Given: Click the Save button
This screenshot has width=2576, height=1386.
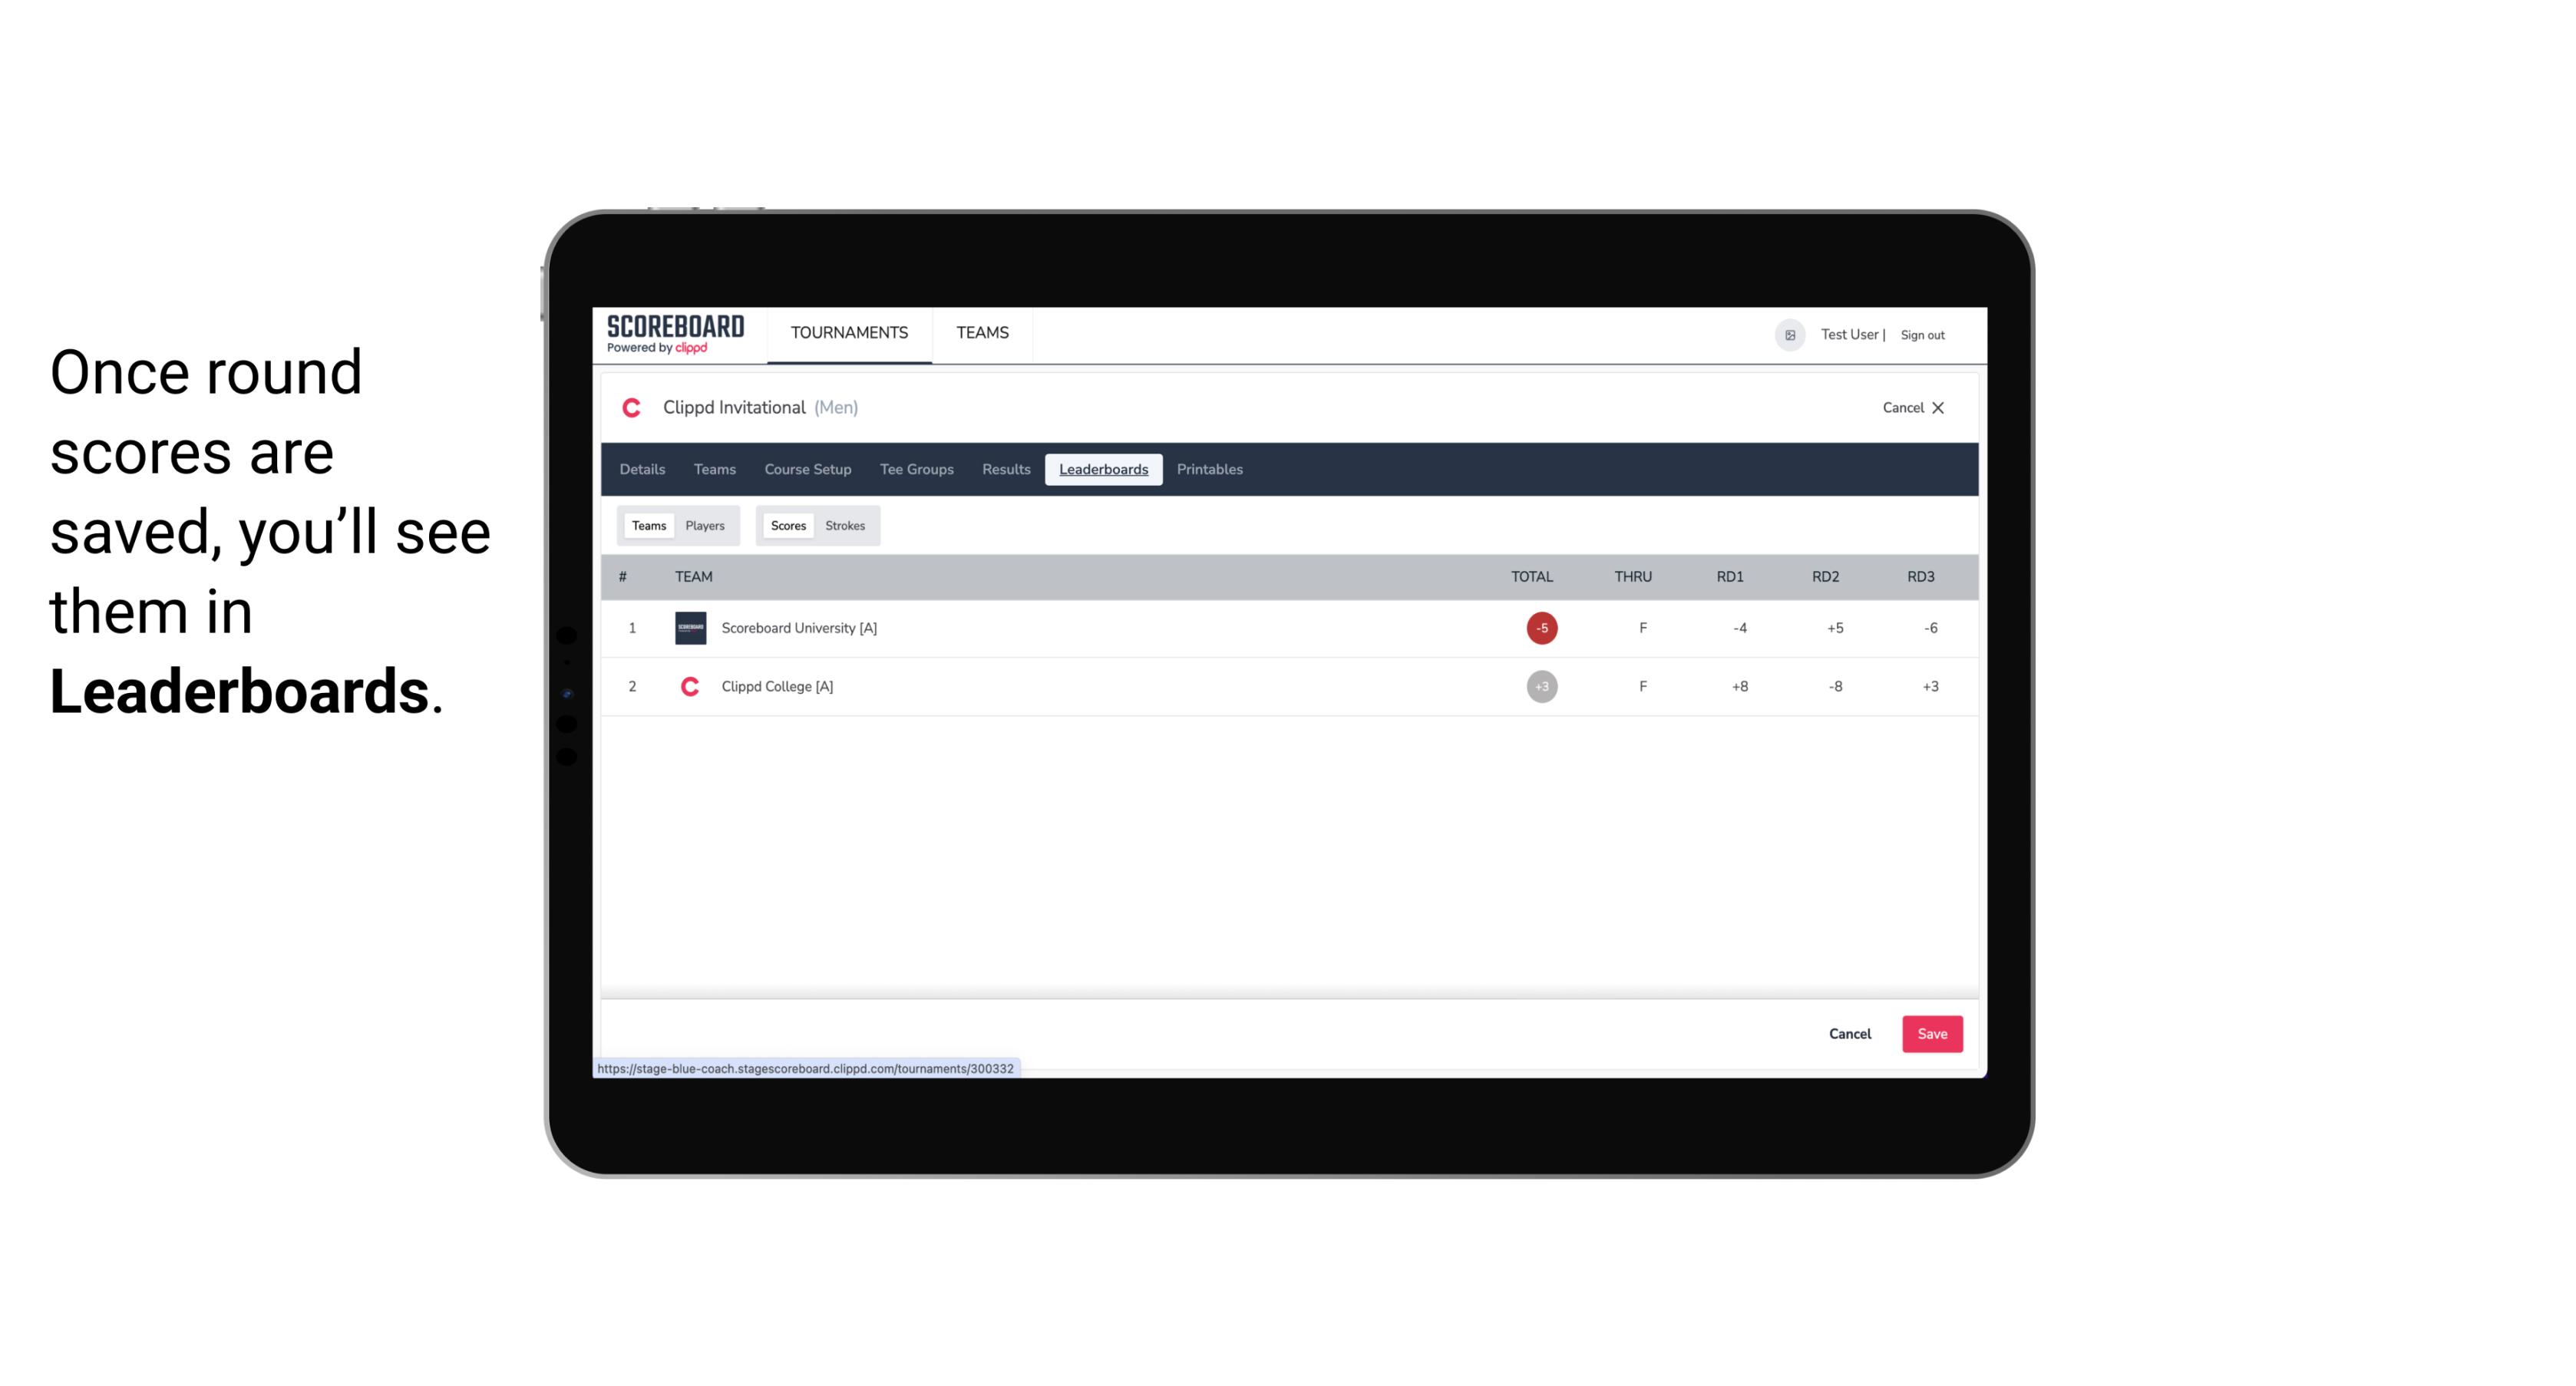Looking at the screenshot, I should (x=1929, y=1033).
